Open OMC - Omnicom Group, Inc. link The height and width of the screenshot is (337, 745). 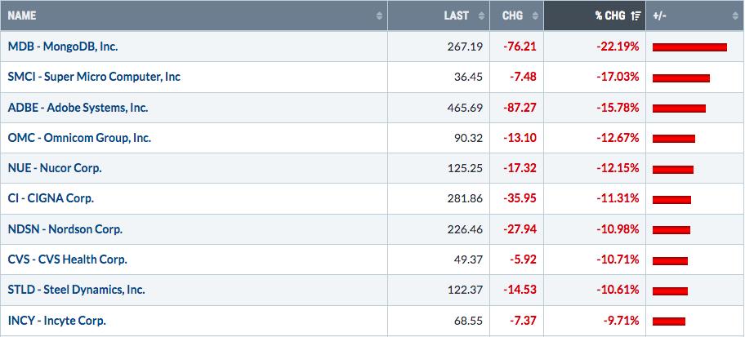coord(79,138)
